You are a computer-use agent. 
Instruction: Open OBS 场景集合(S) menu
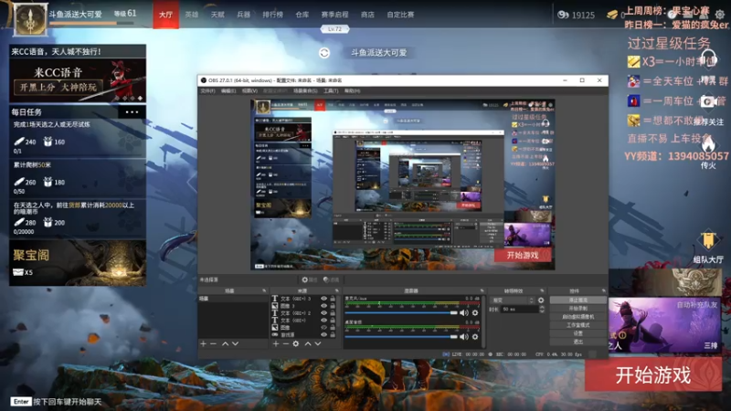(x=305, y=90)
